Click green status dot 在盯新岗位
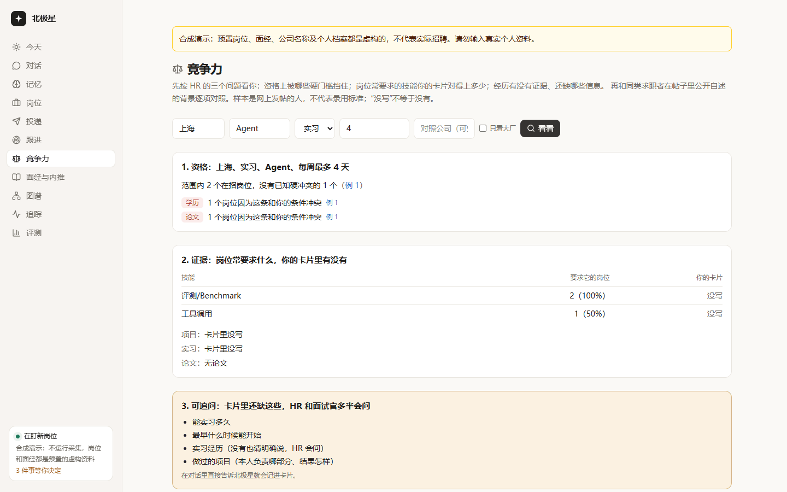The height and width of the screenshot is (492, 787). point(18,436)
